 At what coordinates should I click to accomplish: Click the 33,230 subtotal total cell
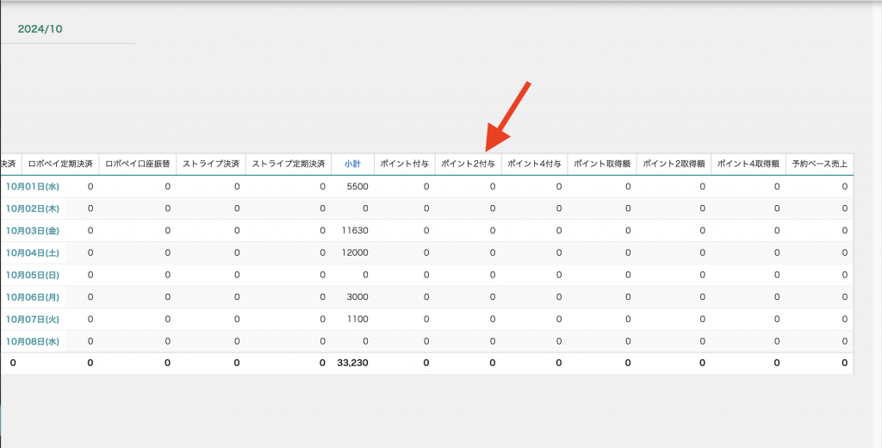click(x=352, y=364)
